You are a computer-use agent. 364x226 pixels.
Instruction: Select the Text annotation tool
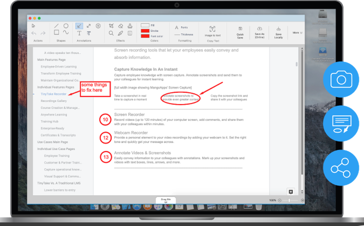click(80, 33)
